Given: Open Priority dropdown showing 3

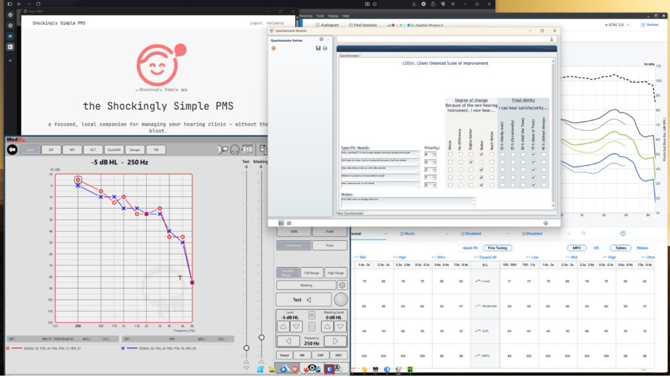Looking at the screenshot, I should pos(431,162).
